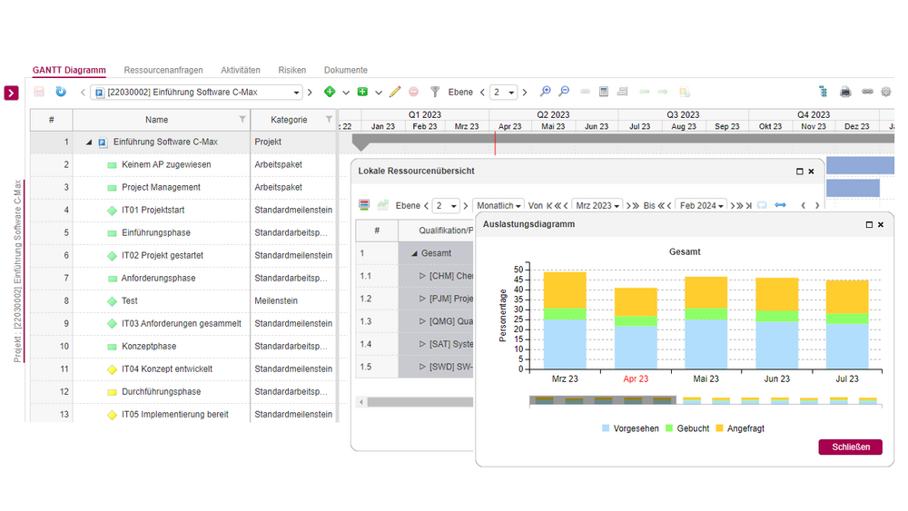Zoom out the Gantt timeline
Image resolution: width=908 pixels, height=511 pixels.
click(564, 92)
